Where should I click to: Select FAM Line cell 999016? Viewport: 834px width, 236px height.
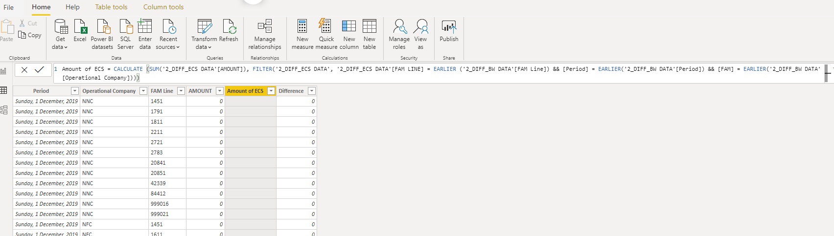pos(167,204)
